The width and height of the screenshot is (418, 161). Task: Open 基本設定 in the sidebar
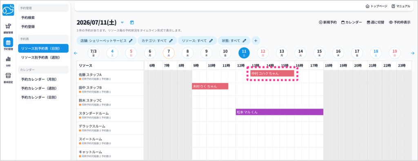(x=8, y=78)
